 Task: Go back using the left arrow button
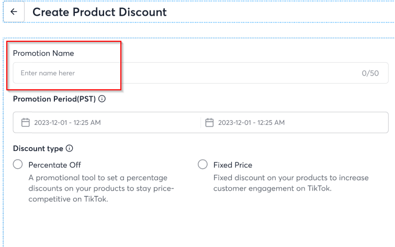(x=14, y=11)
